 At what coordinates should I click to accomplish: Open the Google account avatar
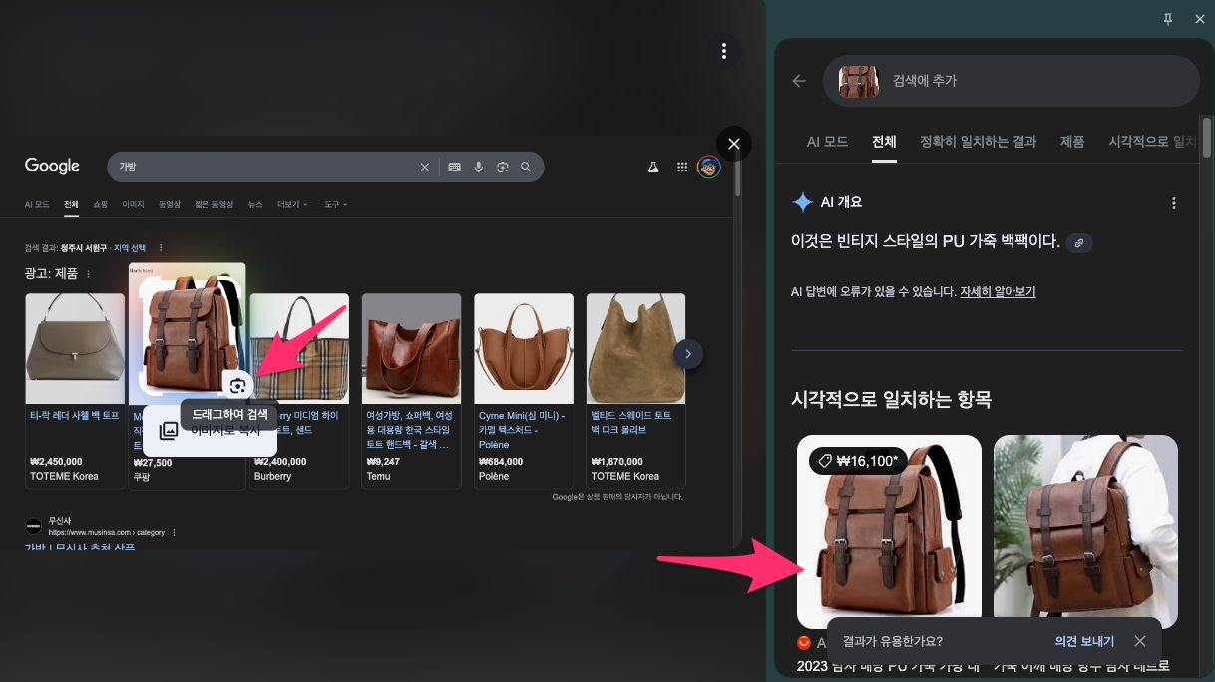pos(709,168)
